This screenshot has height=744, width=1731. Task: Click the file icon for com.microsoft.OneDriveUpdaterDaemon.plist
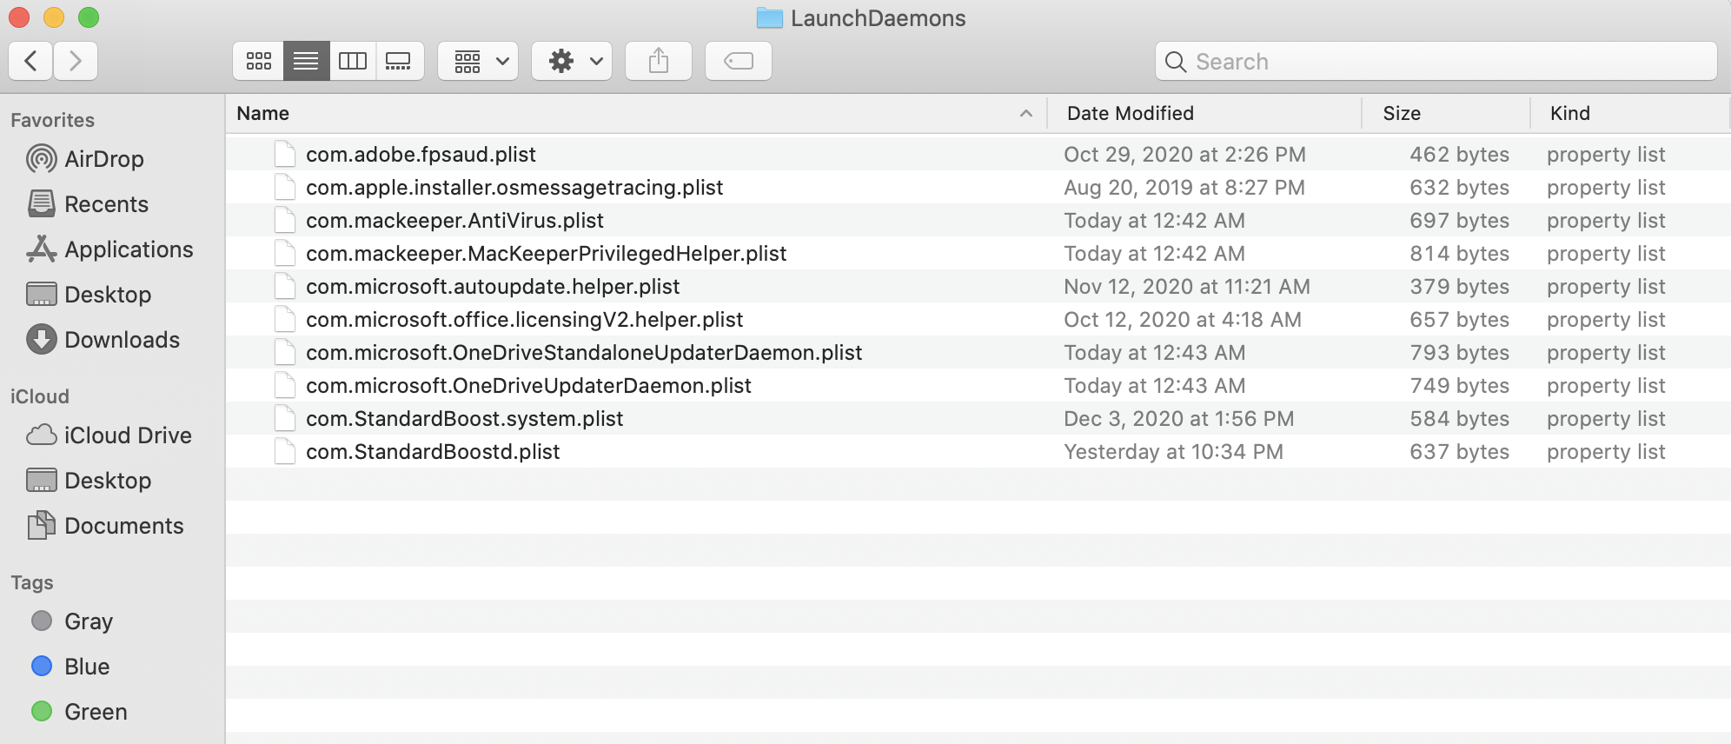pyautogui.click(x=285, y=385)
